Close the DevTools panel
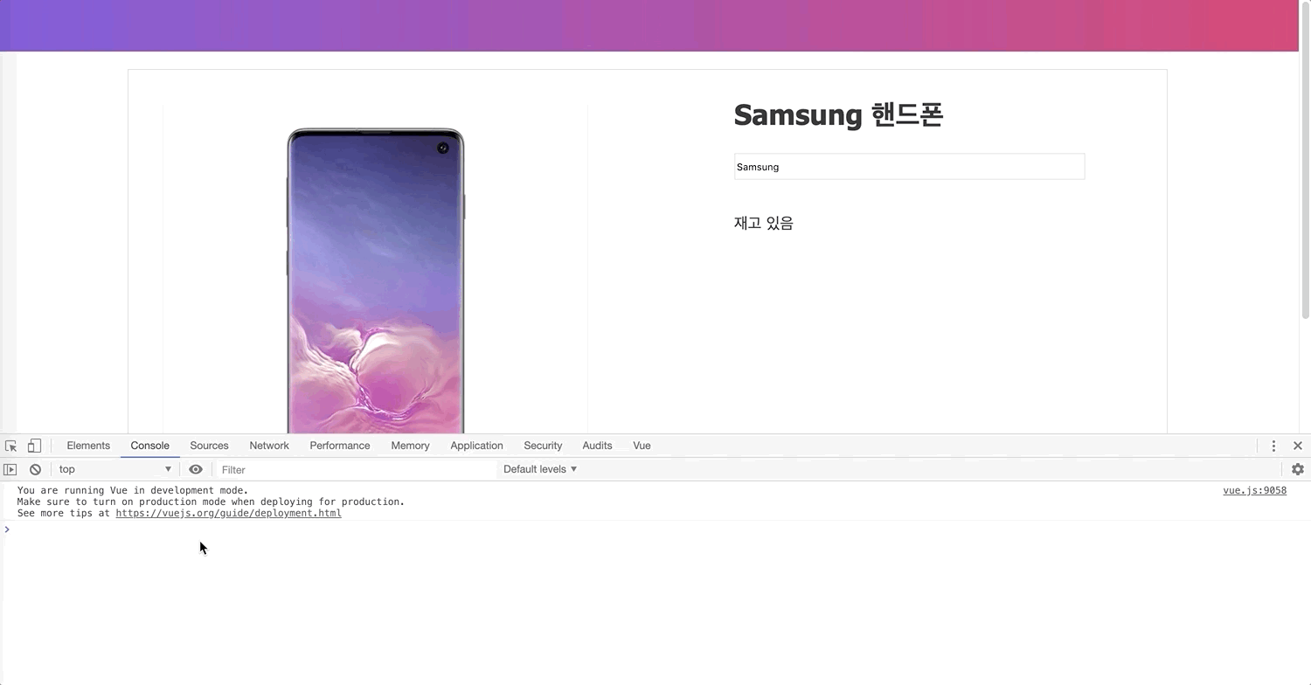The height and width of the screenshot is (685, 1311). (x=1298, y=446)
